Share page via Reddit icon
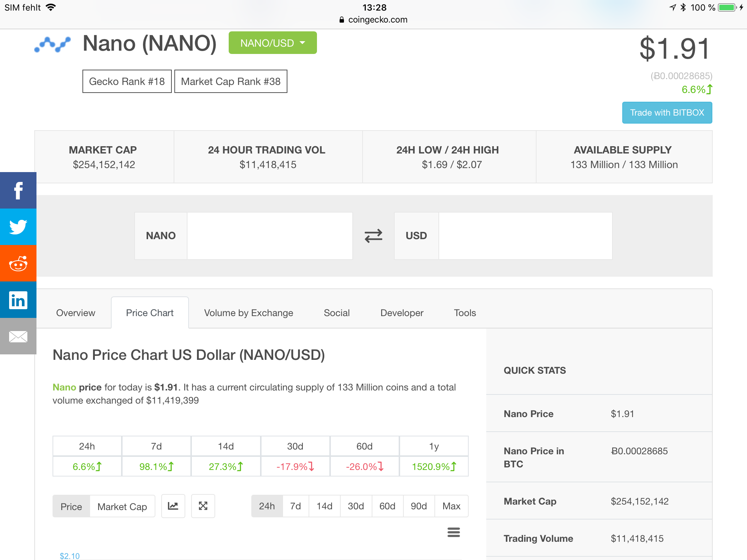This screenshot has width=747, height=560. point(18,263)
